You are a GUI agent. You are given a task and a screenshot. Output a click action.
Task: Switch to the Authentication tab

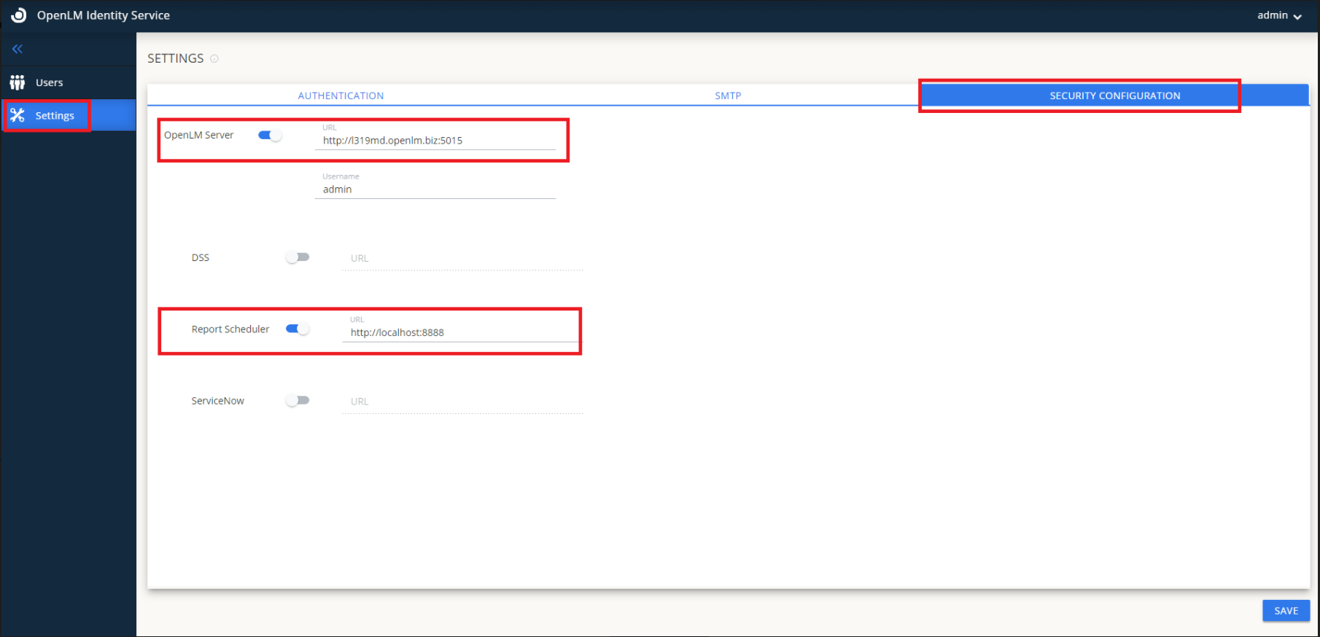pyautogui.click(x=341, y=95)
